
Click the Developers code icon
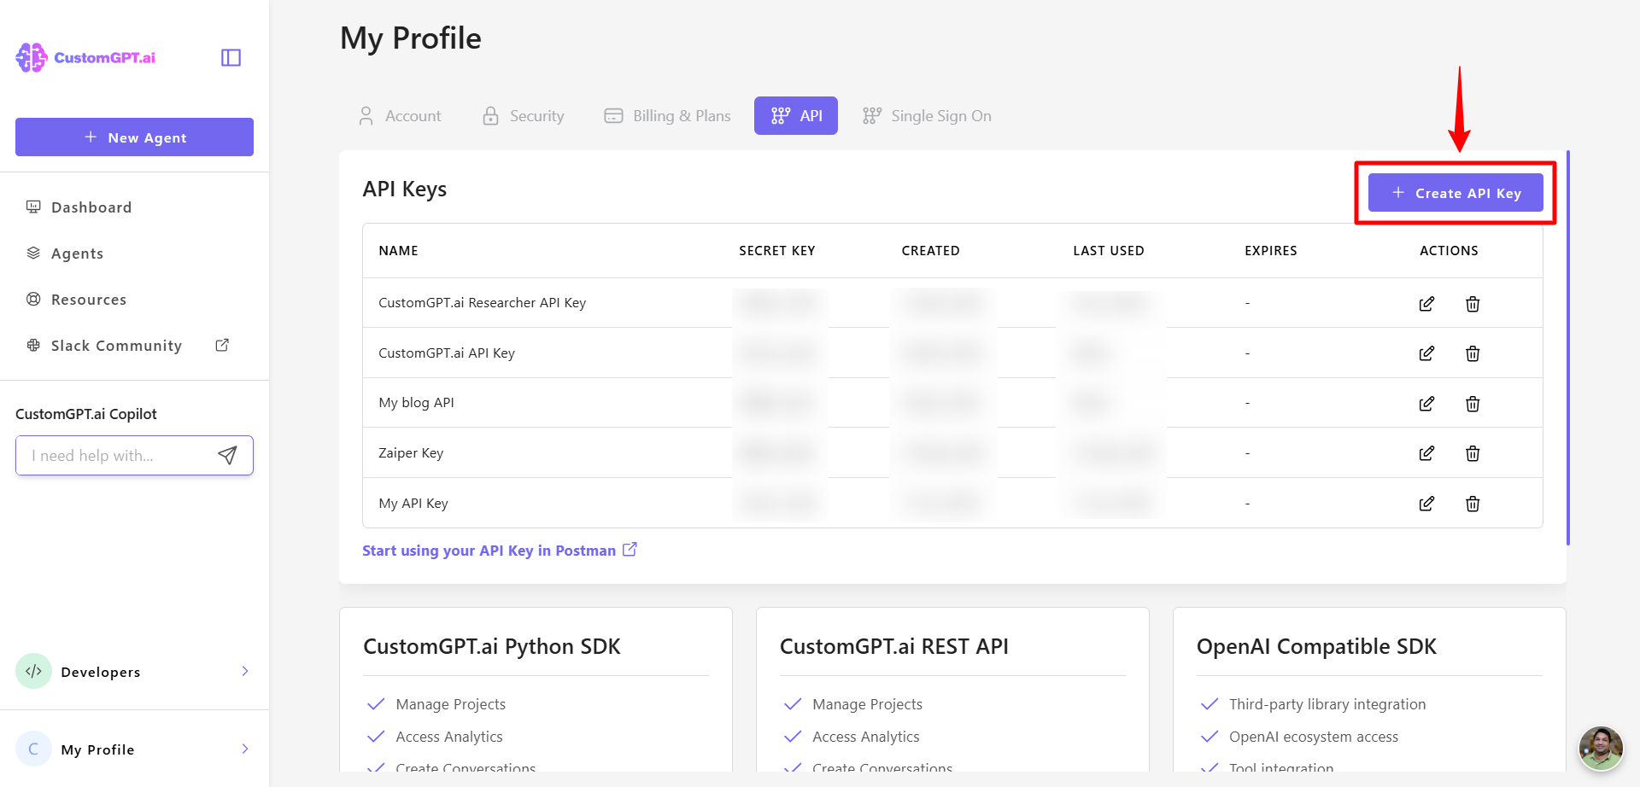pos(33,671)
